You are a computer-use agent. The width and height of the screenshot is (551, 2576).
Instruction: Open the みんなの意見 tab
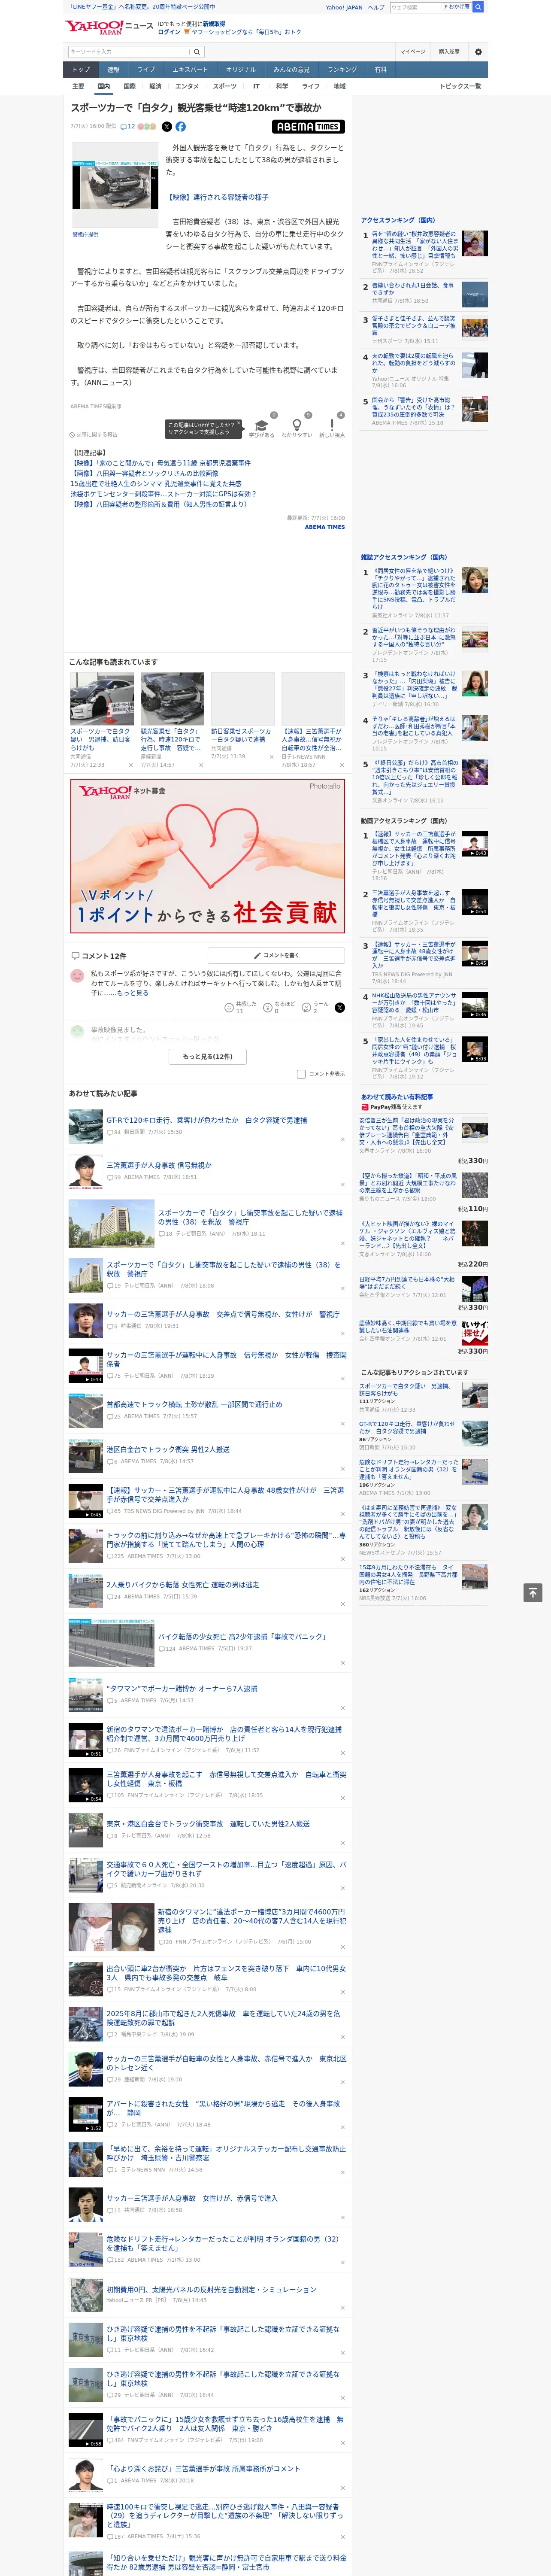click(x=291, y=70)
